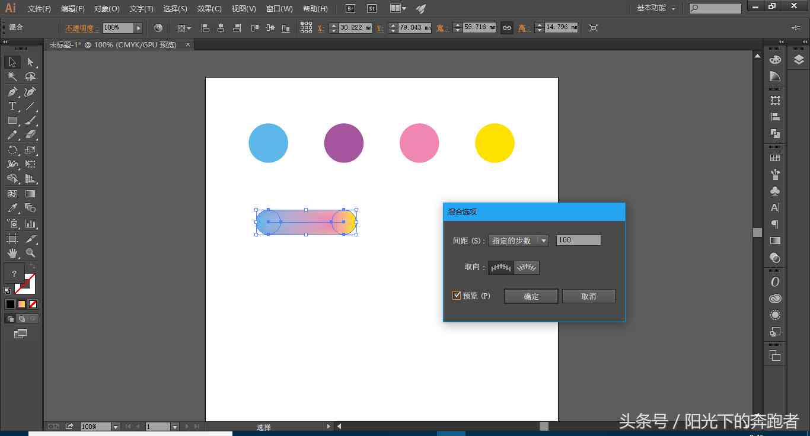Select the Pen tool

(x=12, y=92)
